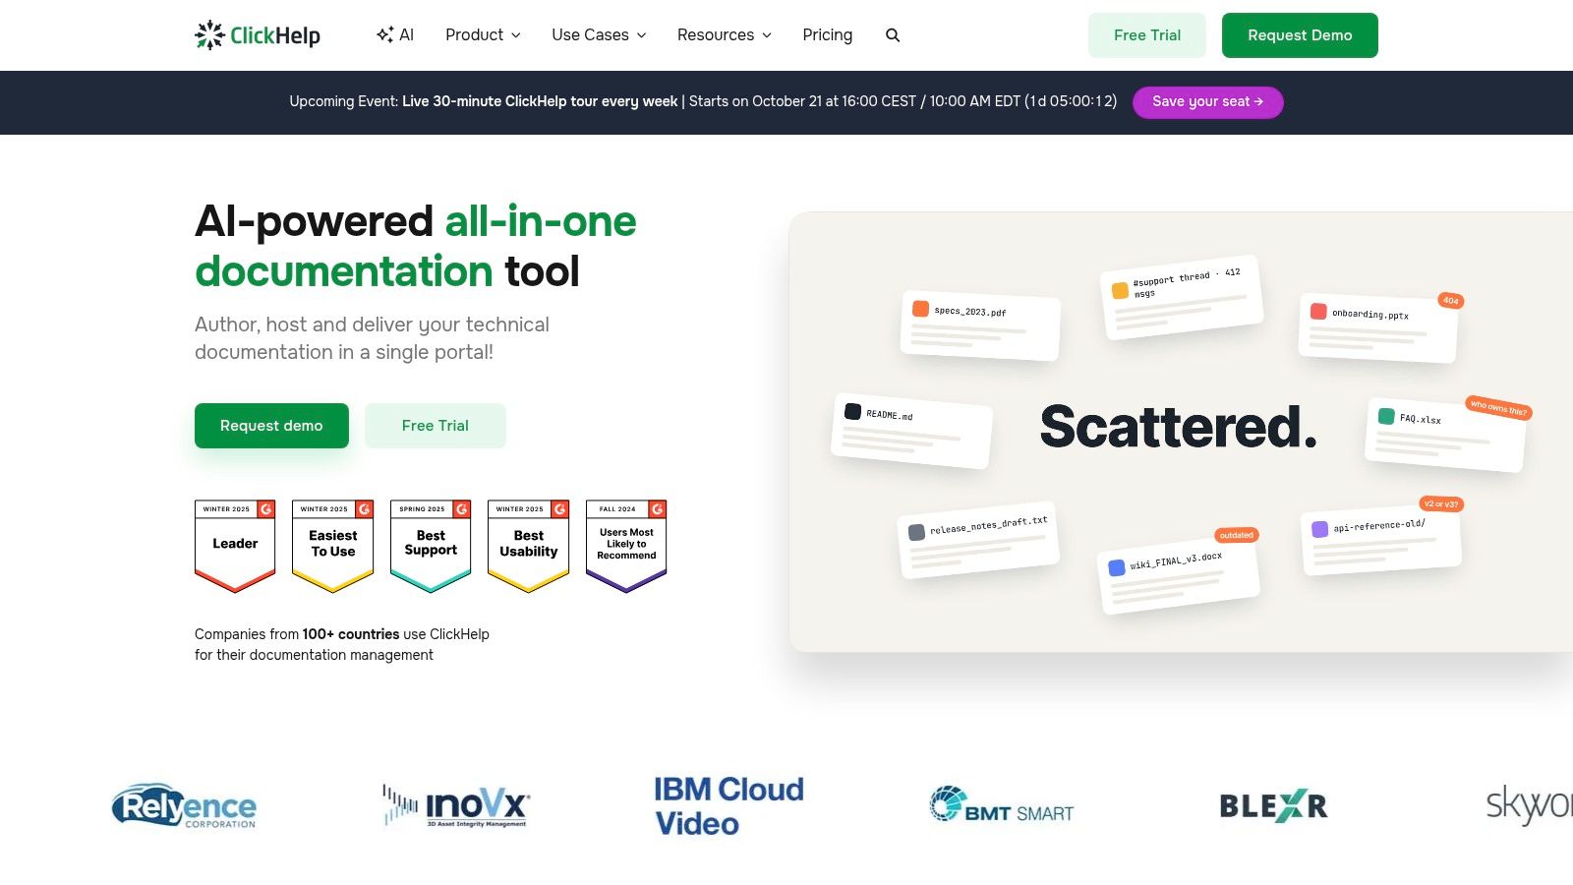This screenshot has height=885, width=1573.
Task: Open the AI menu item
Action: coord(395,34)
